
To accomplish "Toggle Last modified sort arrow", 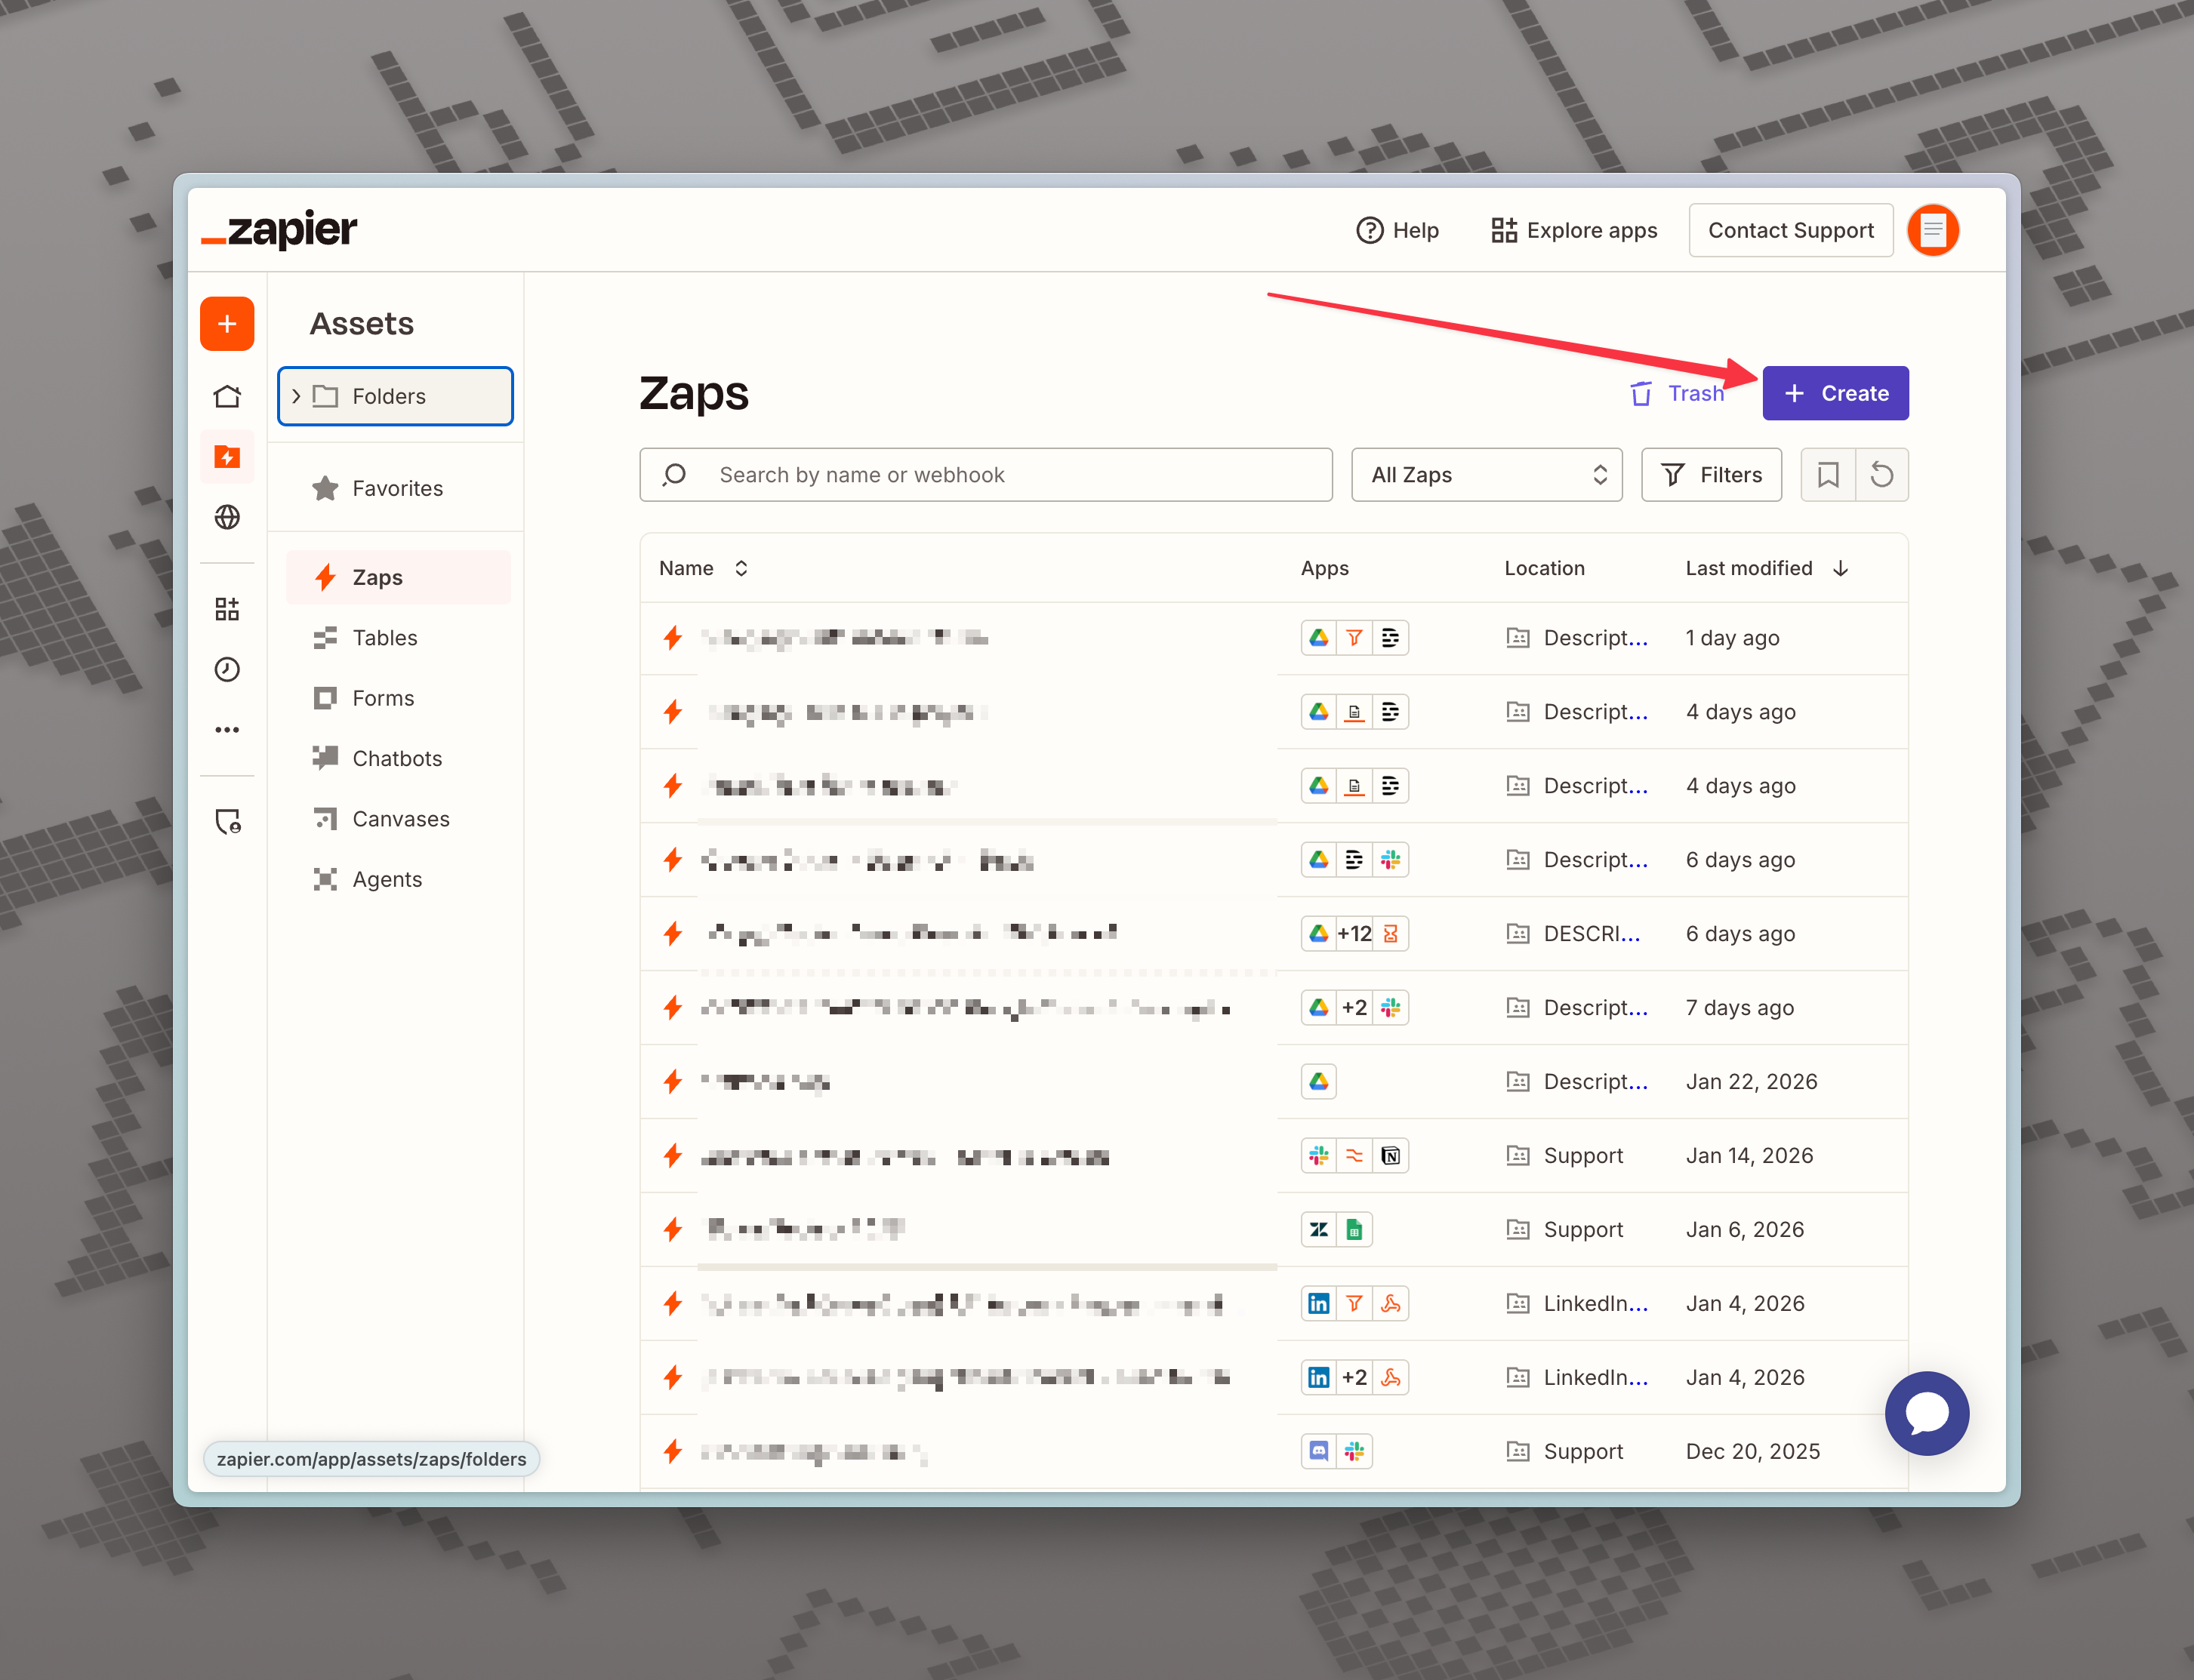I will pos(1840,568).
